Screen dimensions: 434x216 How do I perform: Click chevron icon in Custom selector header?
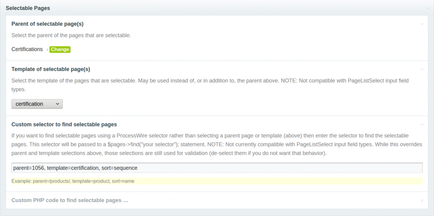coord(422,124)
